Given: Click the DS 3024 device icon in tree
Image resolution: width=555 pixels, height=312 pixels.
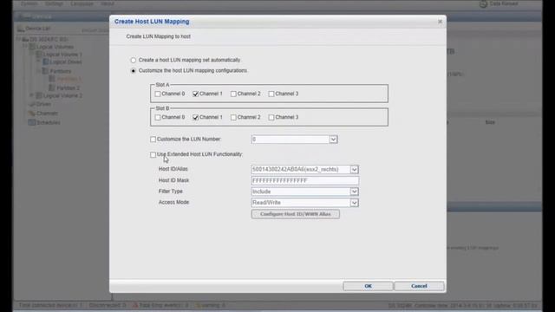Looking at the screenshot, I should click(25, 39).
